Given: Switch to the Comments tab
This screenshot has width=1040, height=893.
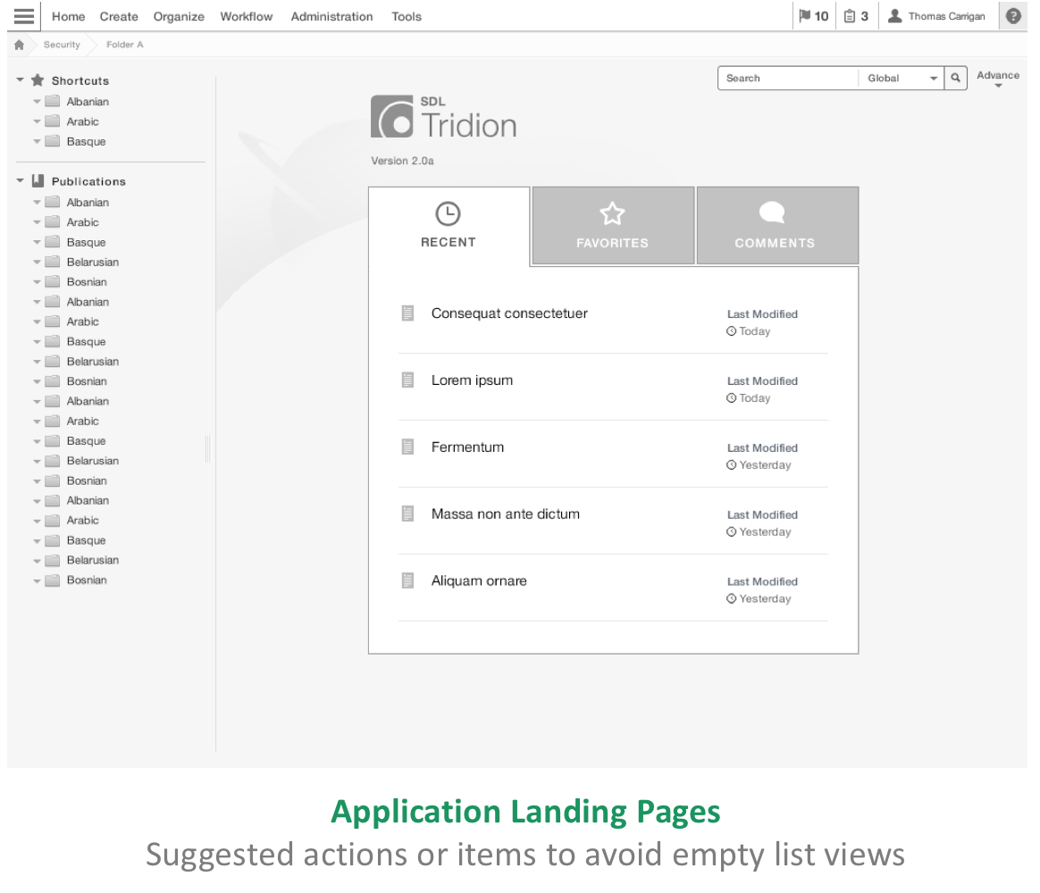Looking at the screenshot, I should pyautogui.click(x=777, y=225).
